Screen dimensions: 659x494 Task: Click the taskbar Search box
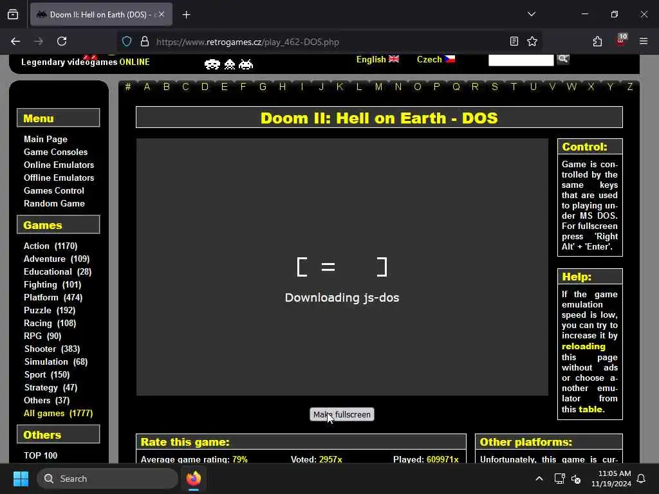pyautogui.click(x=107, y=479)
